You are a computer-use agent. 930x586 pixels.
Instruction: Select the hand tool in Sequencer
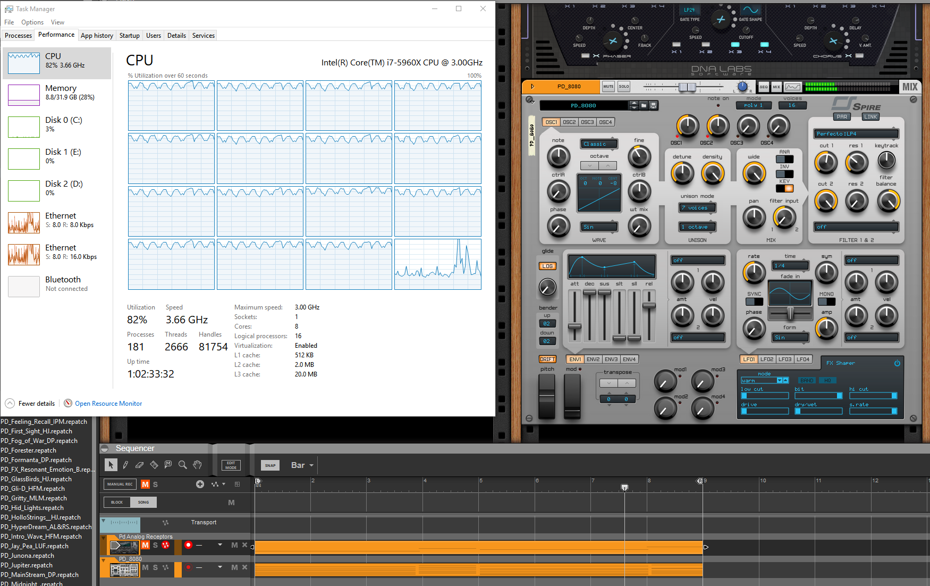coord(197,465)
